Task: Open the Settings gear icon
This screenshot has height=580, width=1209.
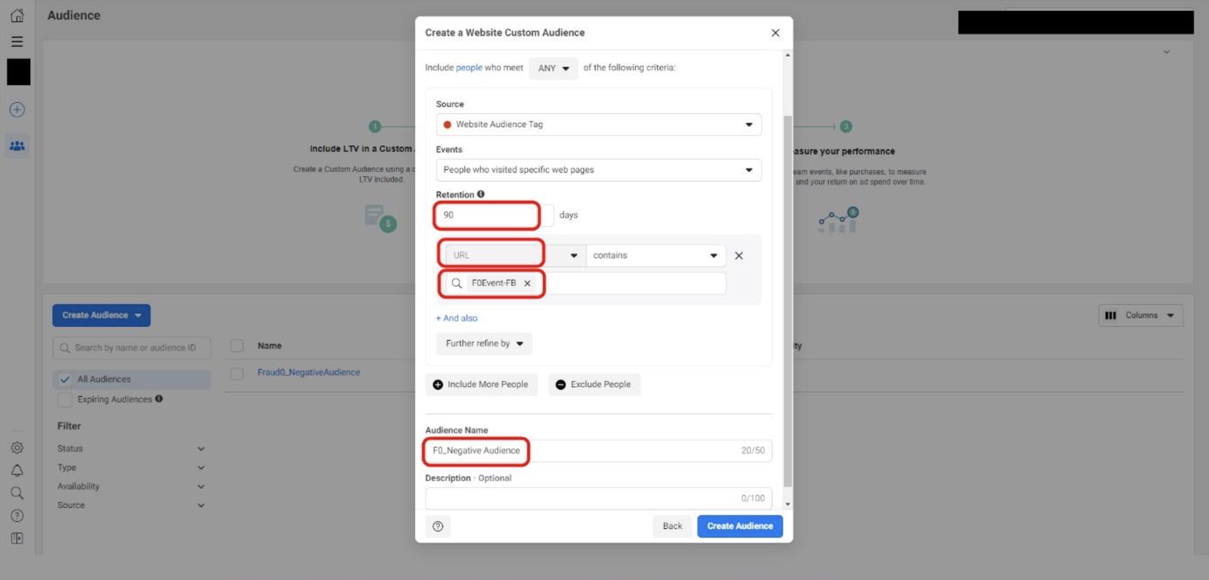Action: pos(17,447)
